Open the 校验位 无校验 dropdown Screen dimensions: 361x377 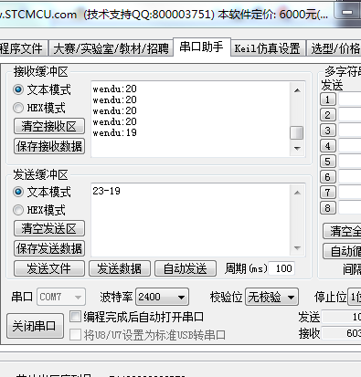point(271,297)
